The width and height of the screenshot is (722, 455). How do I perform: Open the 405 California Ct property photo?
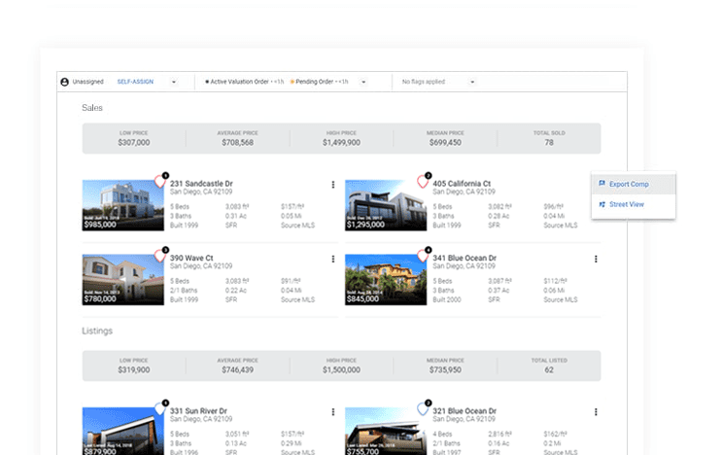click(x=386, y=205)
